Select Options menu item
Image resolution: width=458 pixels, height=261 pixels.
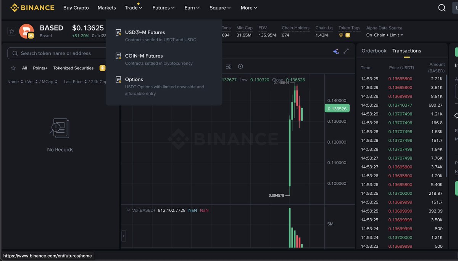click(164, 86)
